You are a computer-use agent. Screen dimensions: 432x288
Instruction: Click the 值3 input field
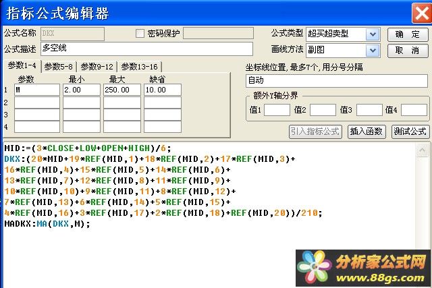point(369,110)
